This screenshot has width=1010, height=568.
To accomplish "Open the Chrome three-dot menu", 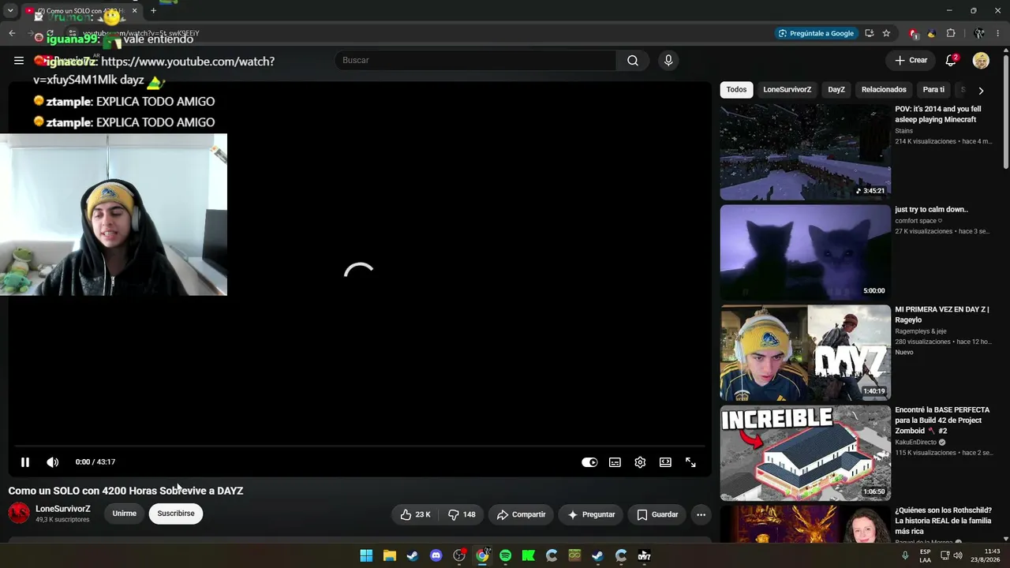I will (999, 33).
